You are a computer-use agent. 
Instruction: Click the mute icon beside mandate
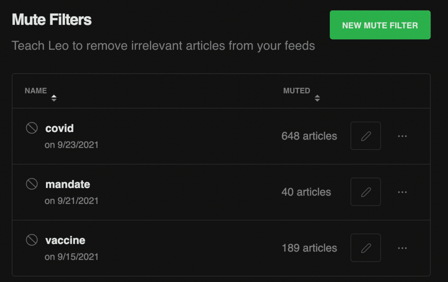pos(31,184)
